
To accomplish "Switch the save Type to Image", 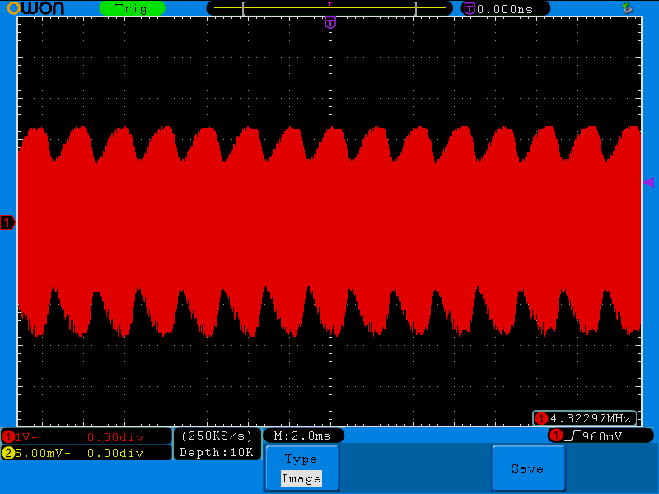I will point(301,478).
